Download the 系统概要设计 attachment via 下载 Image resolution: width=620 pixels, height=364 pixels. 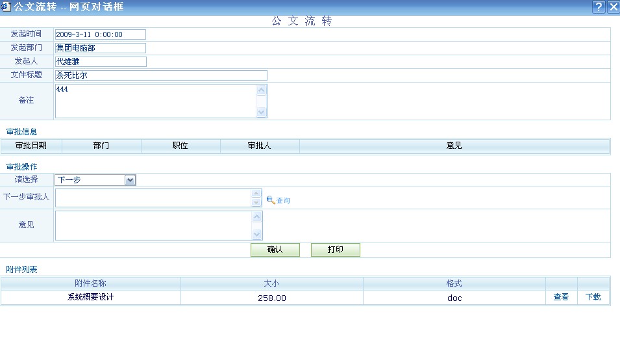pos(593,298)
